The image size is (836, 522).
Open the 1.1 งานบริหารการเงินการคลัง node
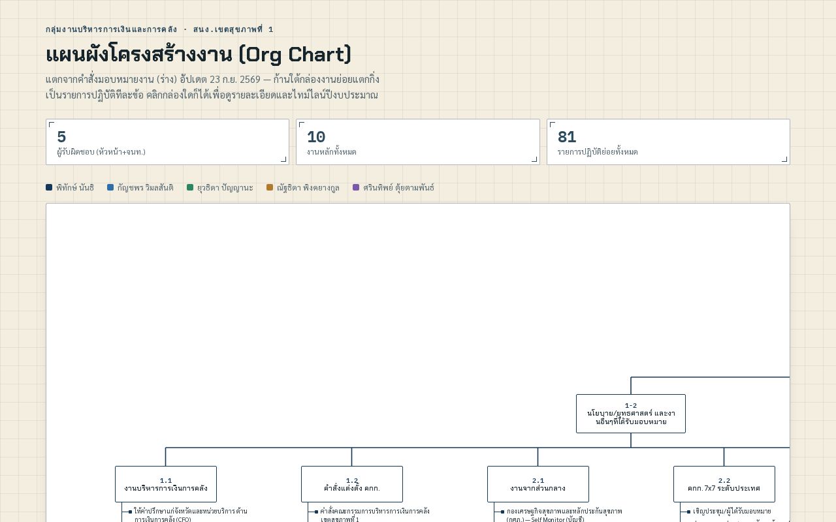pyautogui.click(x=166, y=484)
